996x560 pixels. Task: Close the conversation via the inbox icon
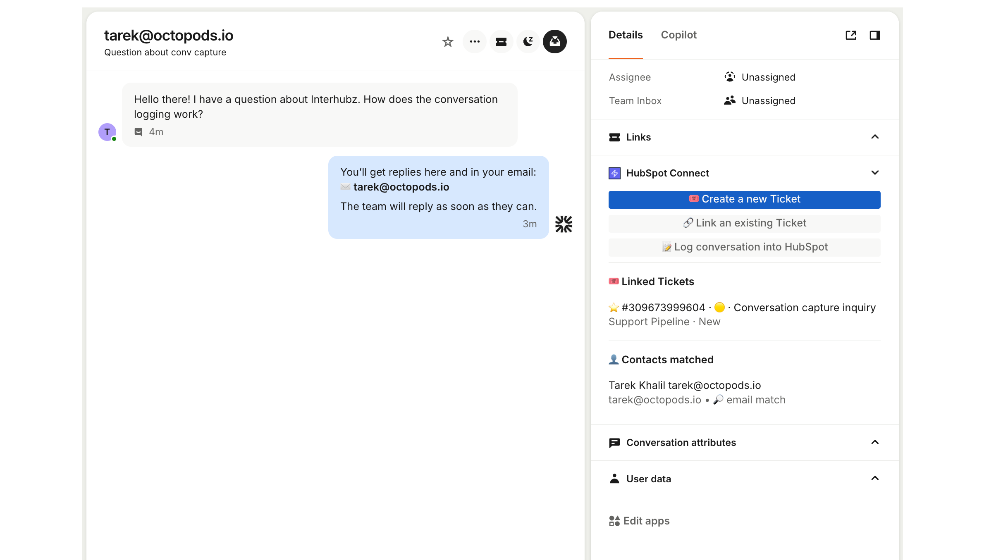point(554,41)
